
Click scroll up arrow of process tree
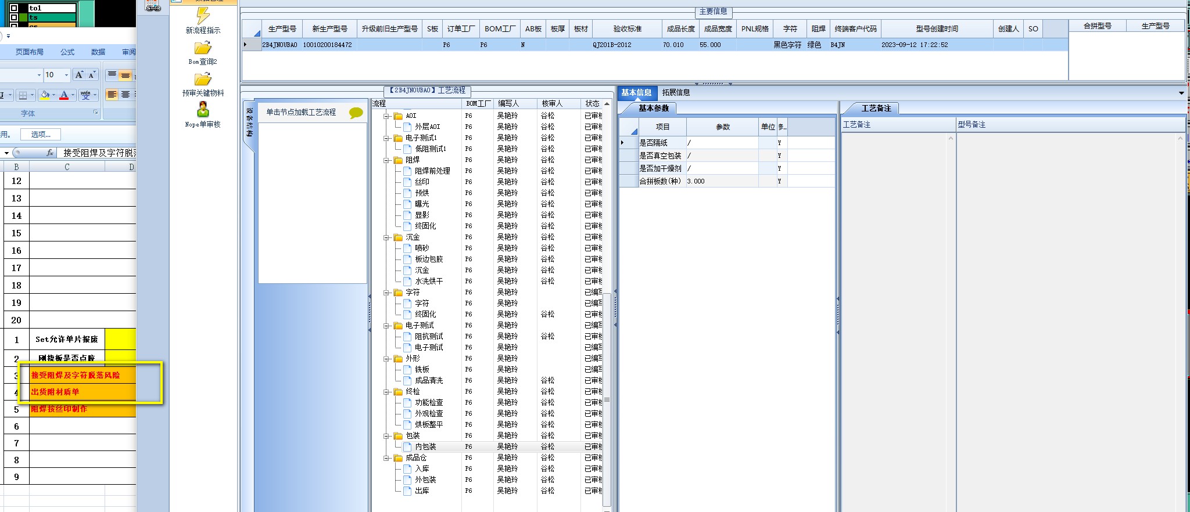(607, 104)
